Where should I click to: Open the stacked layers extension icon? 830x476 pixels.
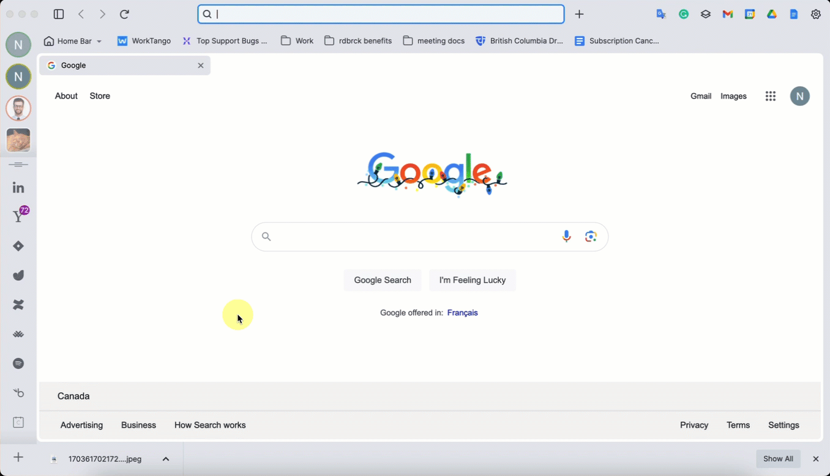pyautogui.click(x=706, y=14)
